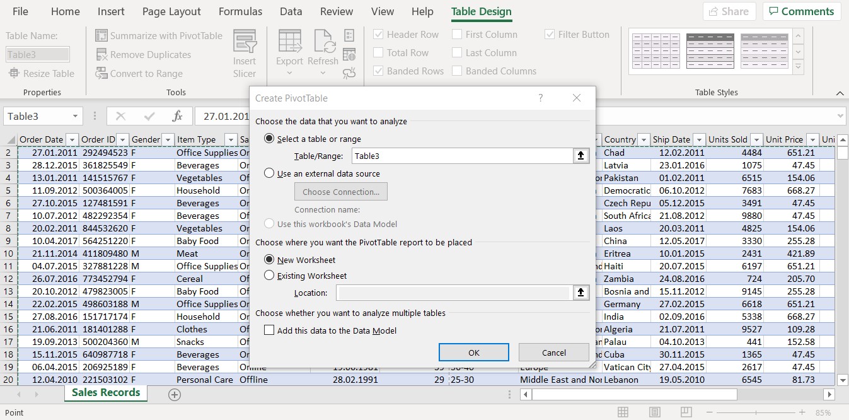
Task: Click the OK button
Action: 473,352
